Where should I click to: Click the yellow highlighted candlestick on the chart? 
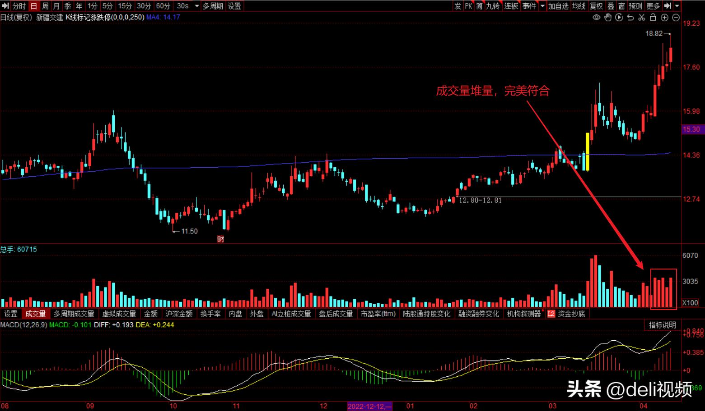coord(587,151)
